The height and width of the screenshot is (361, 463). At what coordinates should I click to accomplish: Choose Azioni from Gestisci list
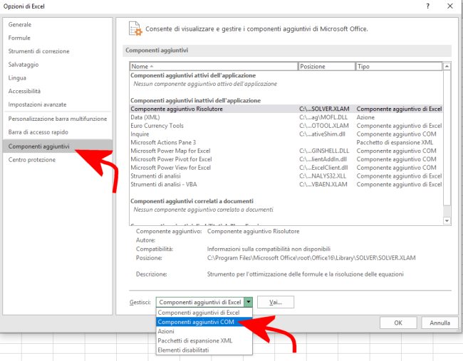point(204,331)
